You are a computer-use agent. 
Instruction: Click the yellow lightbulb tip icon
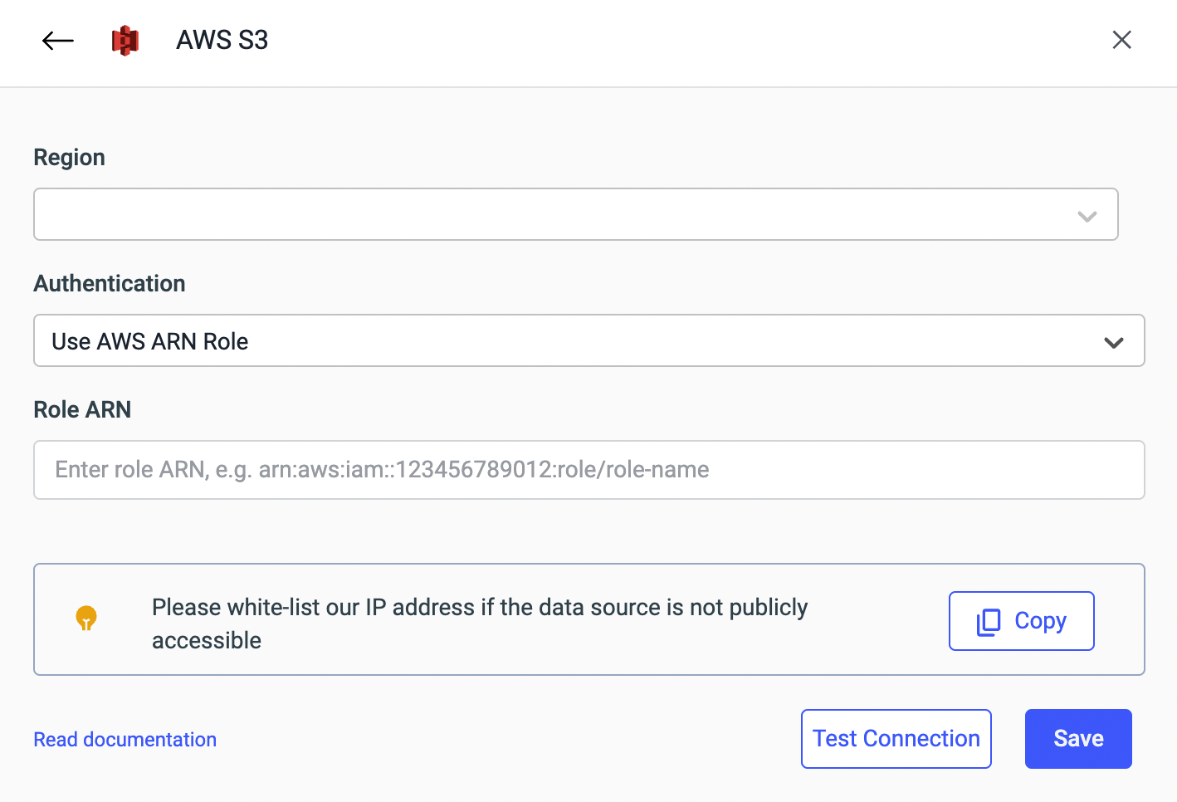pos(86,619)
